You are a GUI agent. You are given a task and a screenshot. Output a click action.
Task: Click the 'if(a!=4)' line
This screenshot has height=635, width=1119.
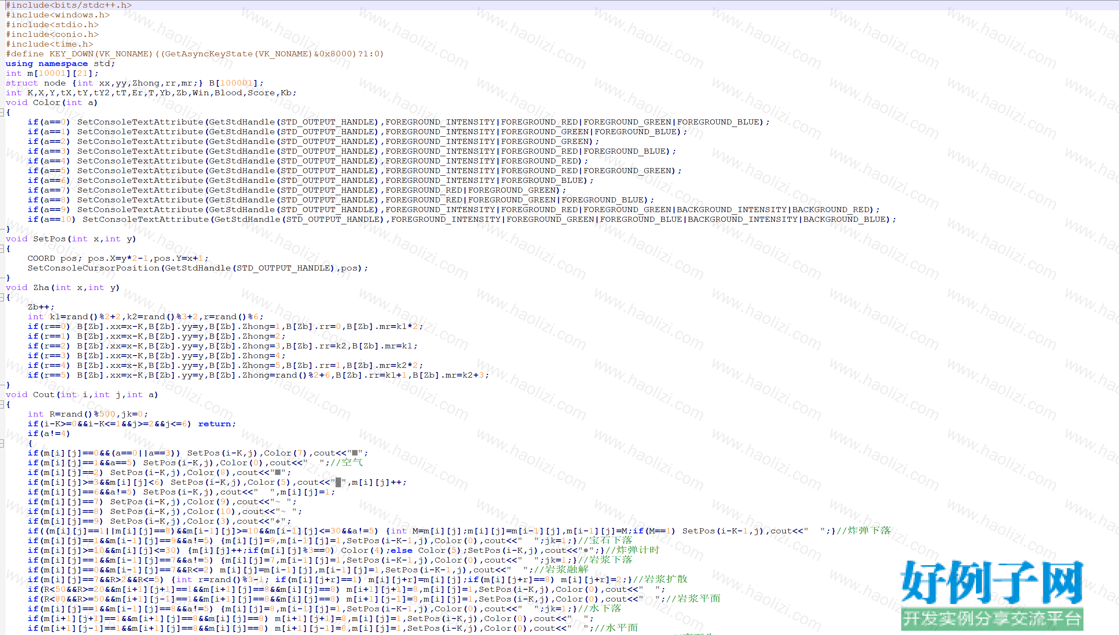(49, 433)
